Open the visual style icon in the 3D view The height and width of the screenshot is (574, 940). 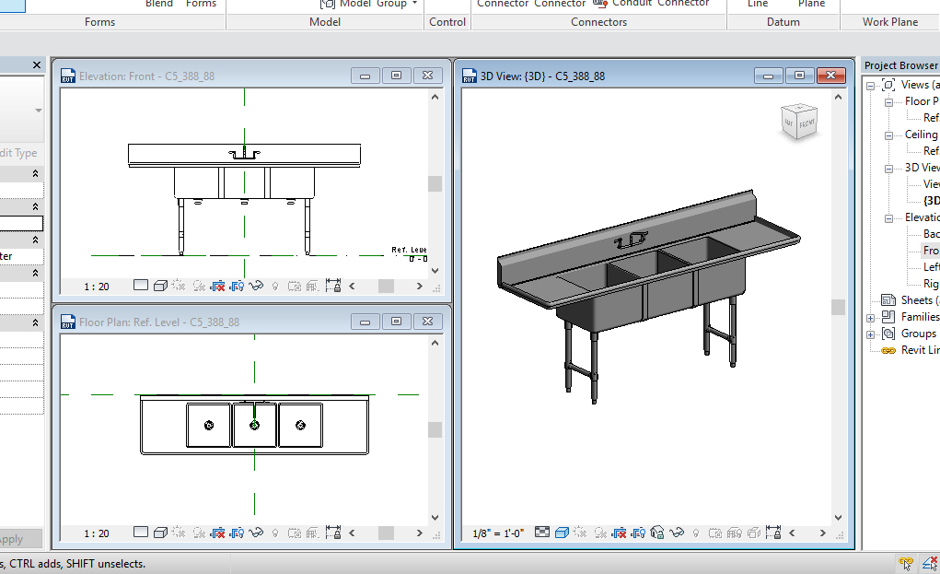pyautogui.click(x=561, y=533)
